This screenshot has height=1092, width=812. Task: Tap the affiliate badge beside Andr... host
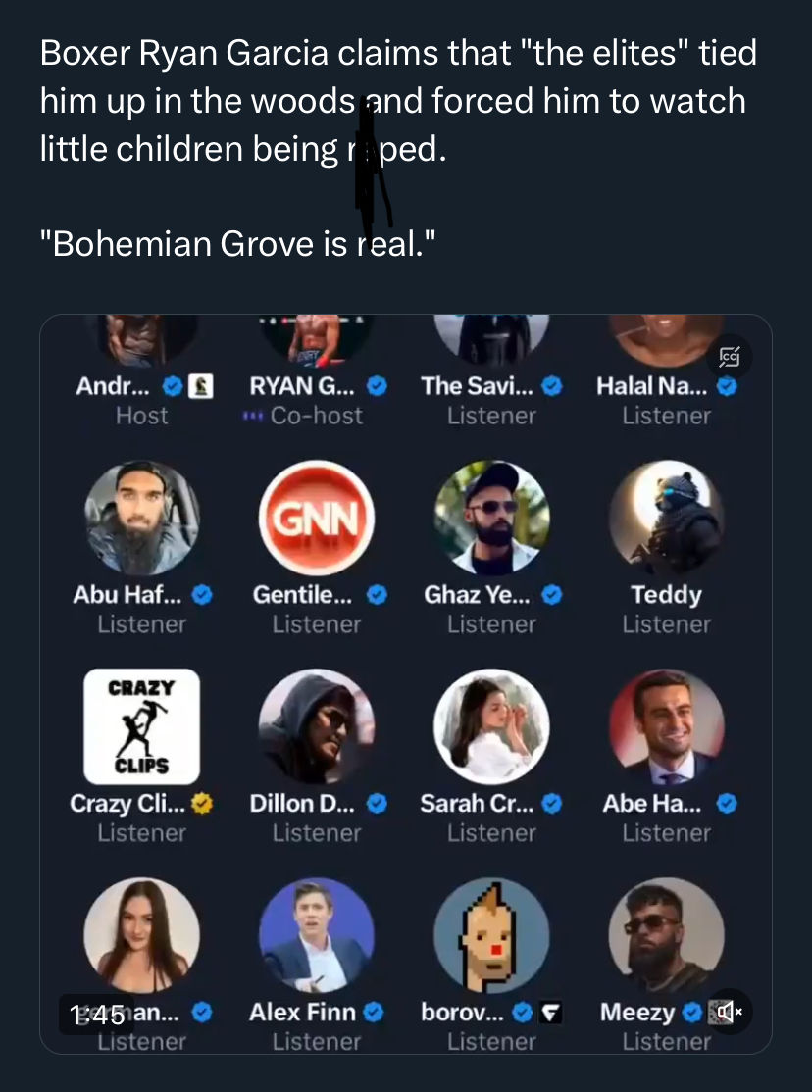coord(196,386)
